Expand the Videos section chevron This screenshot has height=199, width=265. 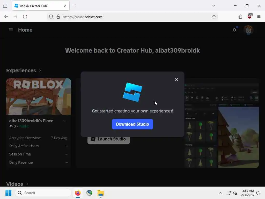tap(27, 184)
